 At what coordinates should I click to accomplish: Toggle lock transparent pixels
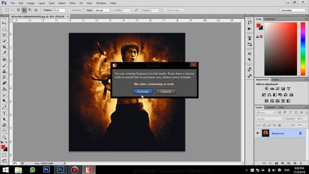[264, 125]
